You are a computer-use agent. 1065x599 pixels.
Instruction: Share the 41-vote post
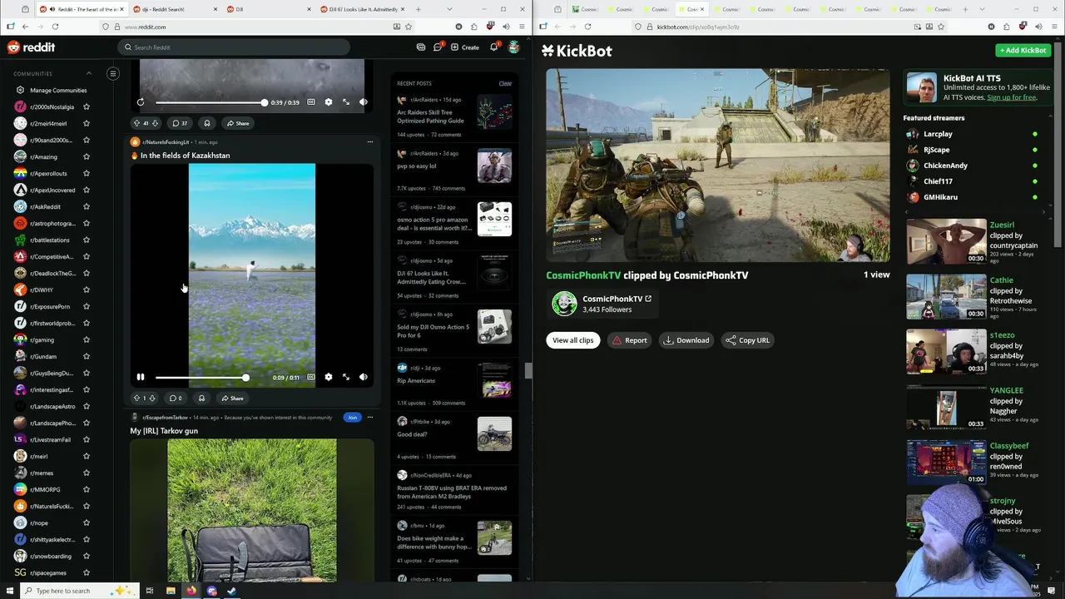tap(237, 123)
